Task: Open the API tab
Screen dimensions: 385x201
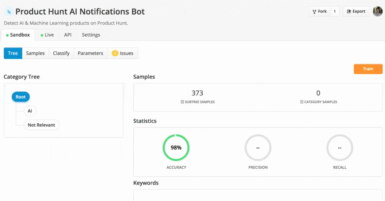Action: pos(68,35)
